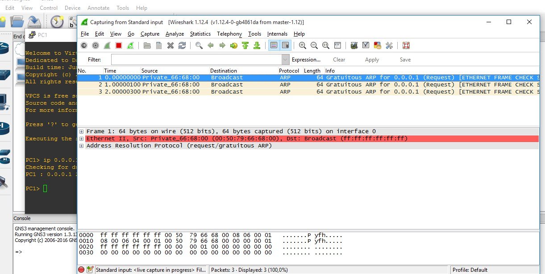545x274 pixels.
Task: Click the Apply filter button
Action: tap(372, 60)
